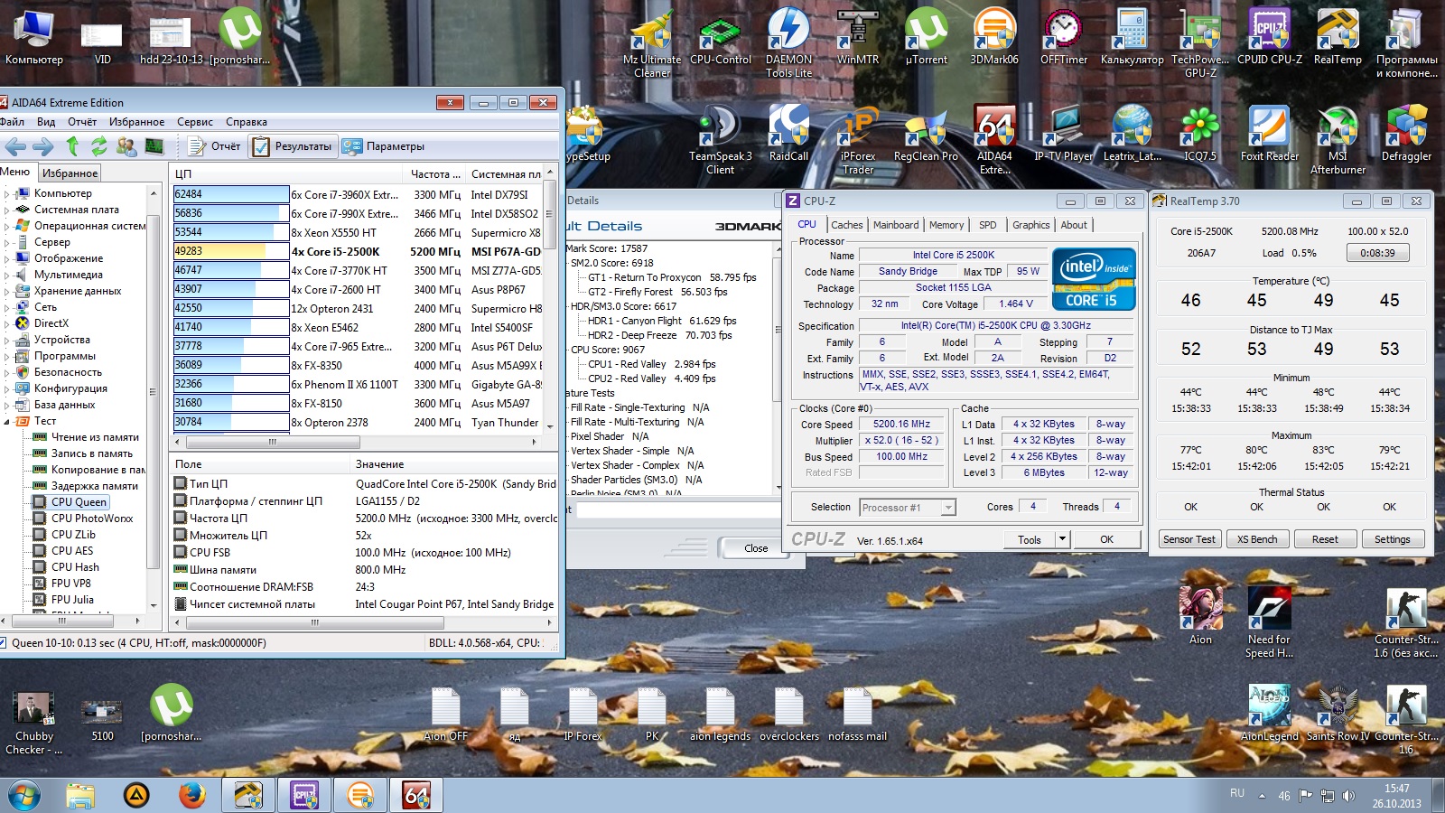
Task: Click OK button in CPU-Z window
Action: pyautogui.click(x=1106, y=539)
